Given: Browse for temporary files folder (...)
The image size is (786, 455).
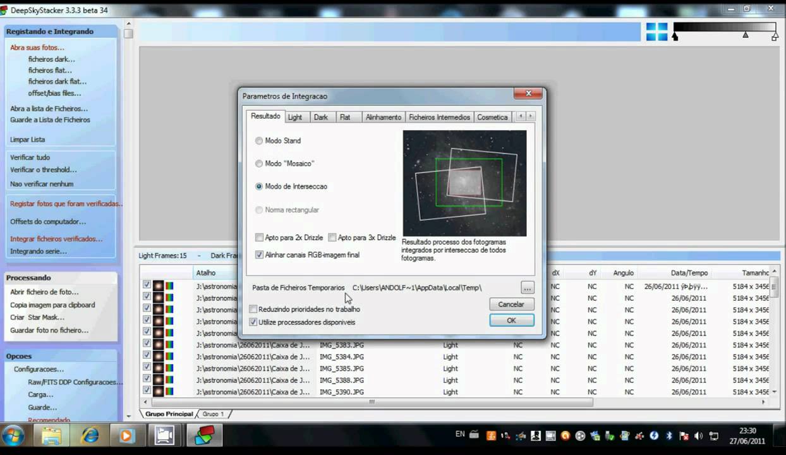Looking at the screenshot, I should pos(528,288).
